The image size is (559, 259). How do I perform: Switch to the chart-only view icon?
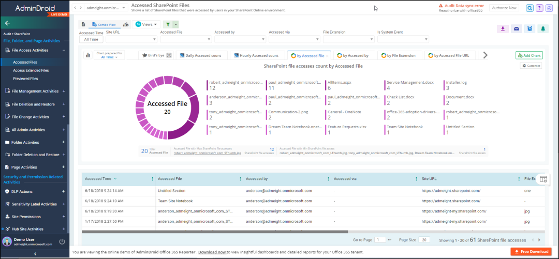click(x=125, y=25)
